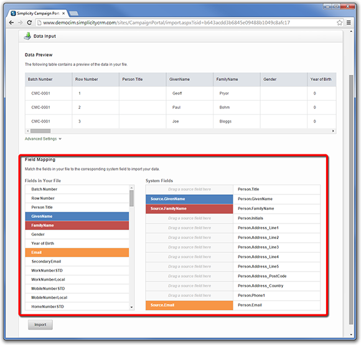Click the Data Input header icon
Screen dimensions: 361x345
coord(27,36)
